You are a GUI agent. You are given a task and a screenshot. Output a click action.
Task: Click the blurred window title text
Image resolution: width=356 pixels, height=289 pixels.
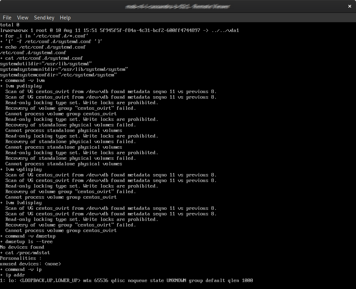pyautogui.click(x=178, y=6)
